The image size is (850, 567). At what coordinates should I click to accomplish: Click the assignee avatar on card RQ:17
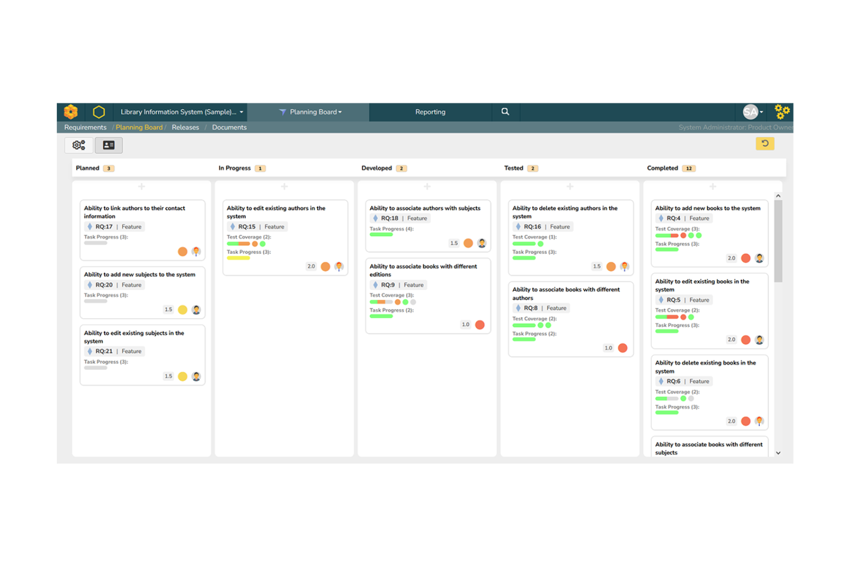point(196,252)
